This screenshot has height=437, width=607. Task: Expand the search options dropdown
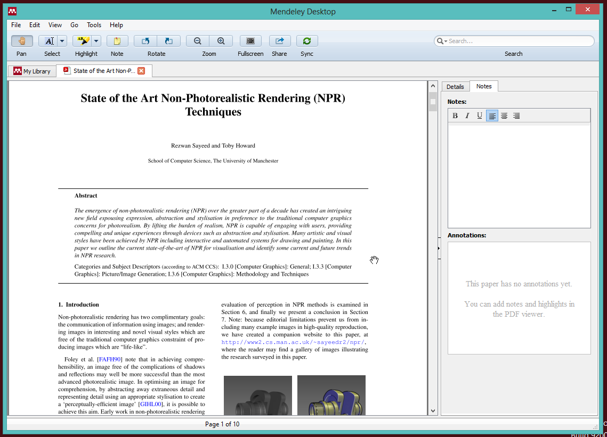(444, 40)
